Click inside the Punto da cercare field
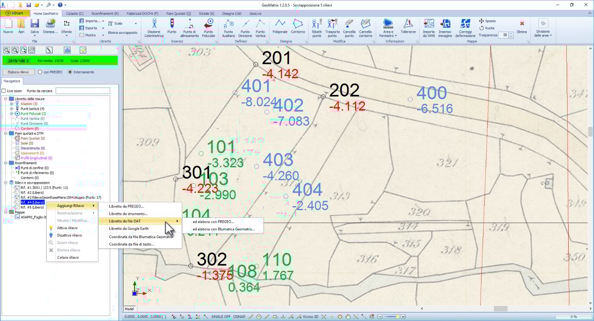 point(83,91)
